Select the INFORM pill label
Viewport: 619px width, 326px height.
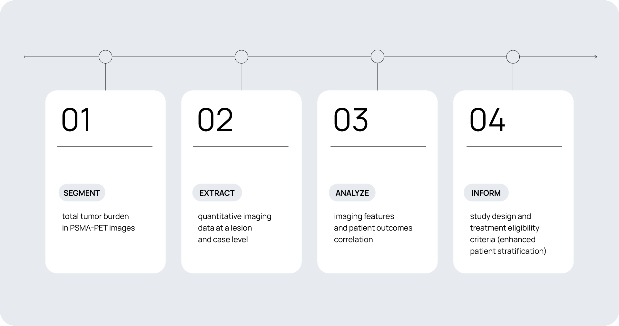point(486,193)
